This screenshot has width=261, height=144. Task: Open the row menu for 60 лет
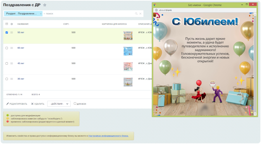pos(12,48)
